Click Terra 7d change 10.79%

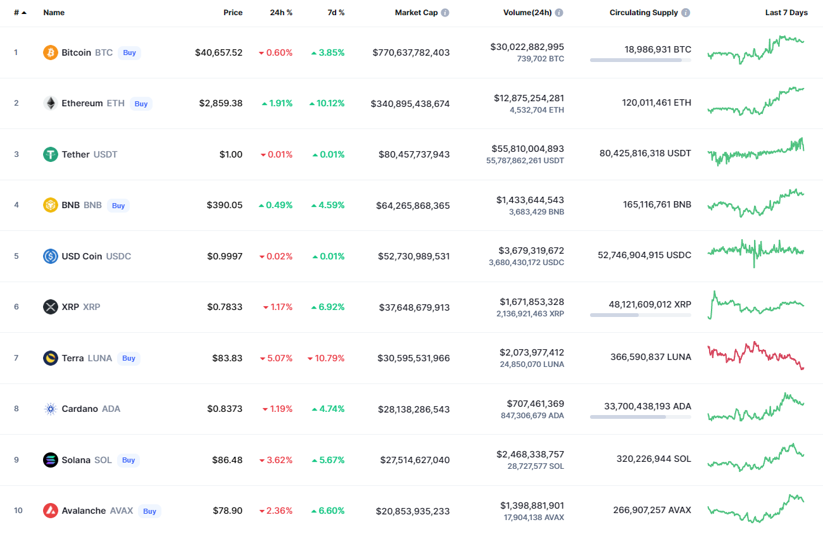(326, 358)
